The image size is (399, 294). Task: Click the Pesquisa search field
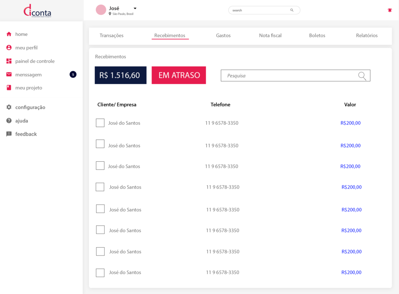[x=288, y=76]
